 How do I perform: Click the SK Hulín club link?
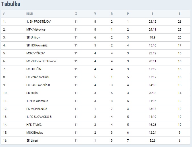[32, 93]
